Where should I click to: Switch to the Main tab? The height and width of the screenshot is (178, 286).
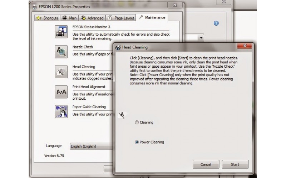[70, 18]
